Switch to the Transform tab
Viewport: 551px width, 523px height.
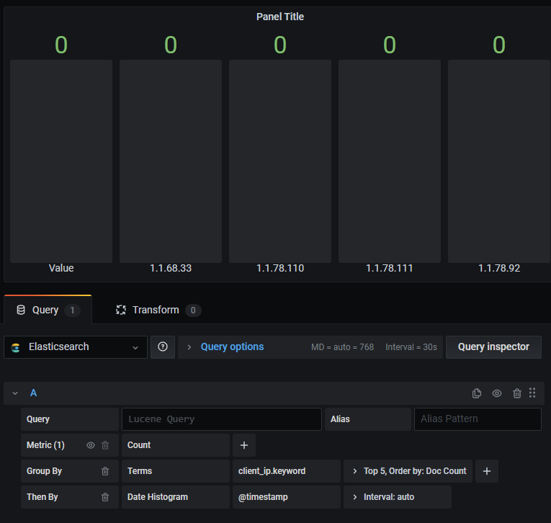158,310
